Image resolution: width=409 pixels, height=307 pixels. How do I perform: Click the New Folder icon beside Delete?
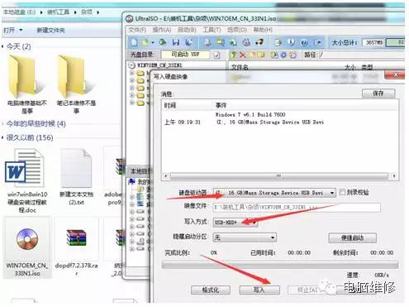click(251, 55)
